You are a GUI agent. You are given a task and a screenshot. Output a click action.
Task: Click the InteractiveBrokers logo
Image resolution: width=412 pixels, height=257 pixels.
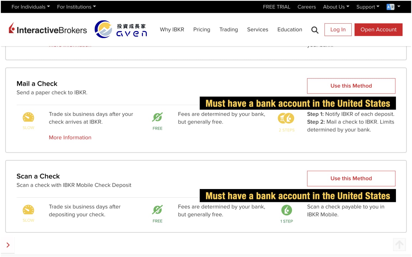[48, 29]
